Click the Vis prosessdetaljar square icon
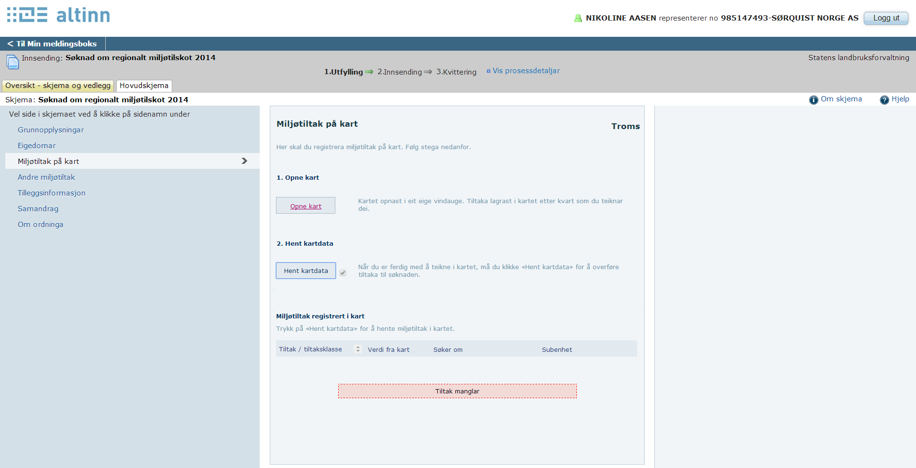The image size is (916, 468). pyautogui.click(x=488, y=71)
